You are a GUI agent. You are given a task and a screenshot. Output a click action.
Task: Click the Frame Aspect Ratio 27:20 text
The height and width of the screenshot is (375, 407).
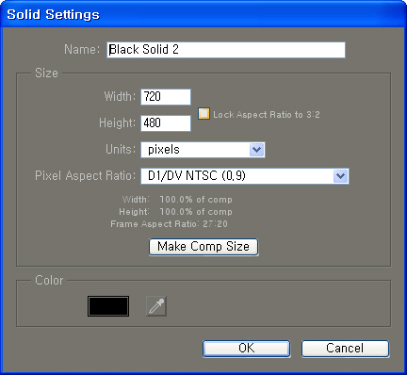169,224
